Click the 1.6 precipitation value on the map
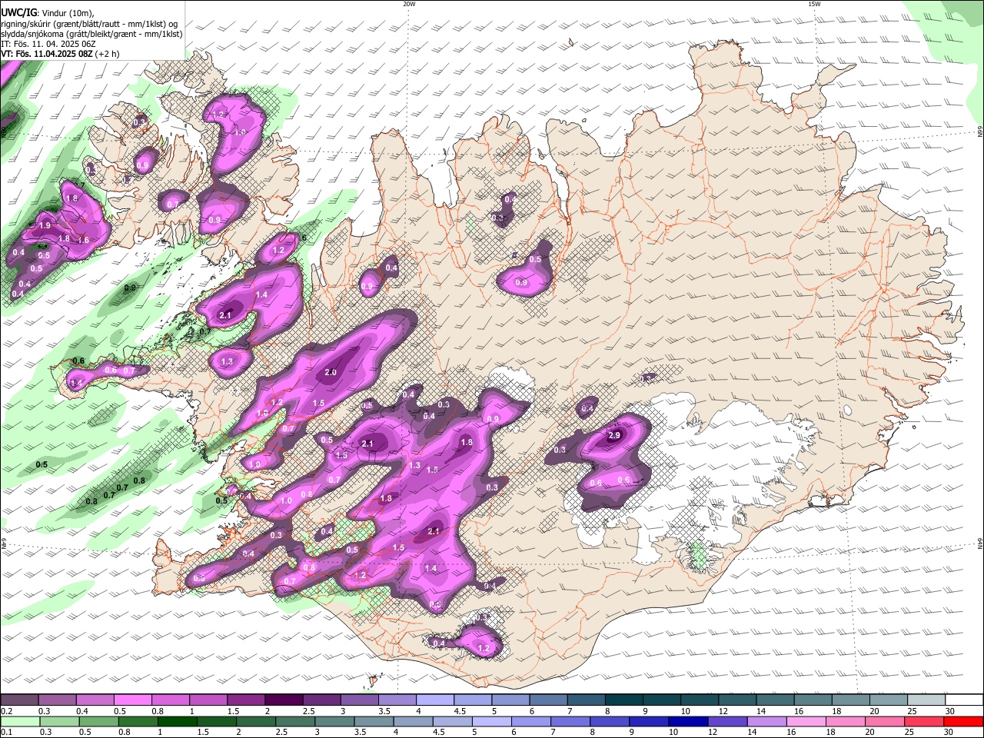 pyautogui.click(x=84, y=241)
